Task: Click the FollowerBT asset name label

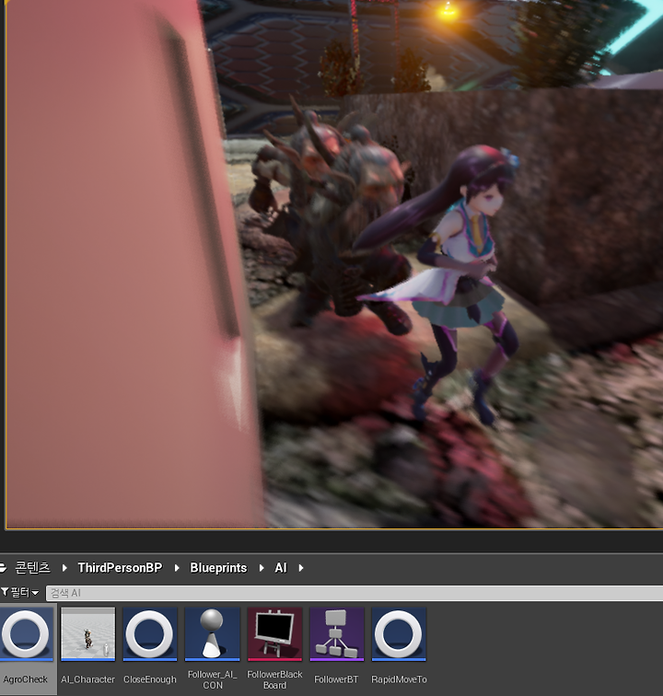Action: pos(336,679)
